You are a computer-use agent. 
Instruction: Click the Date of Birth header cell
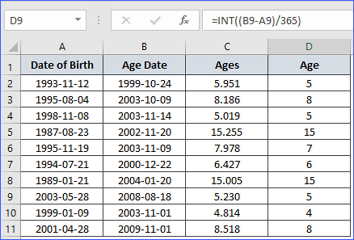coord(62,65)
